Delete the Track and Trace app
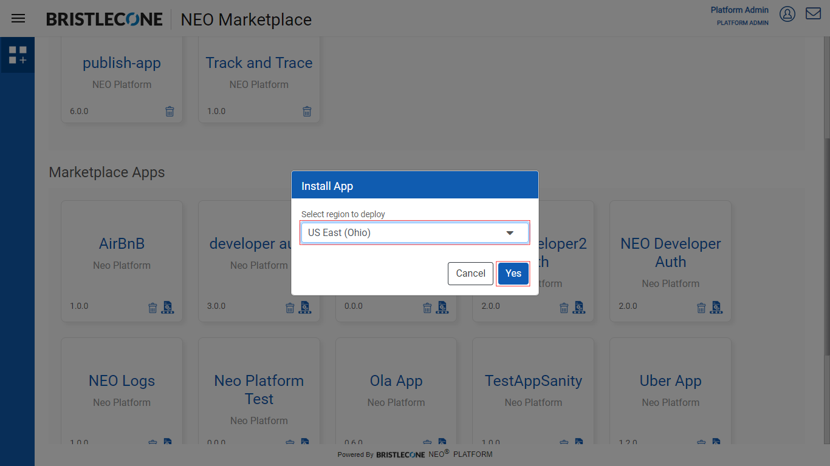 [307, 111]
